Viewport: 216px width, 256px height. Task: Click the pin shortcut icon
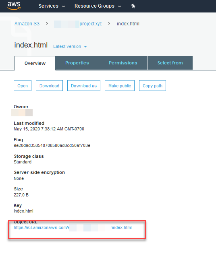[x=133, y=6]
